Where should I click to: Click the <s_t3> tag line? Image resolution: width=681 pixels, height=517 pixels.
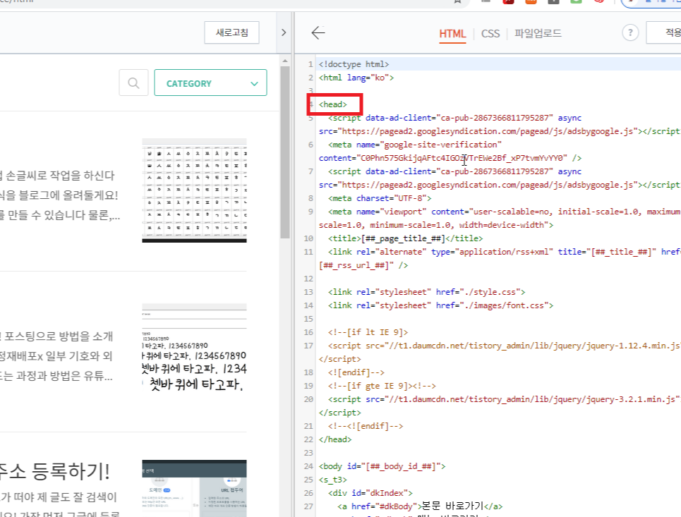pyautogui.click(x=332, y=480)
